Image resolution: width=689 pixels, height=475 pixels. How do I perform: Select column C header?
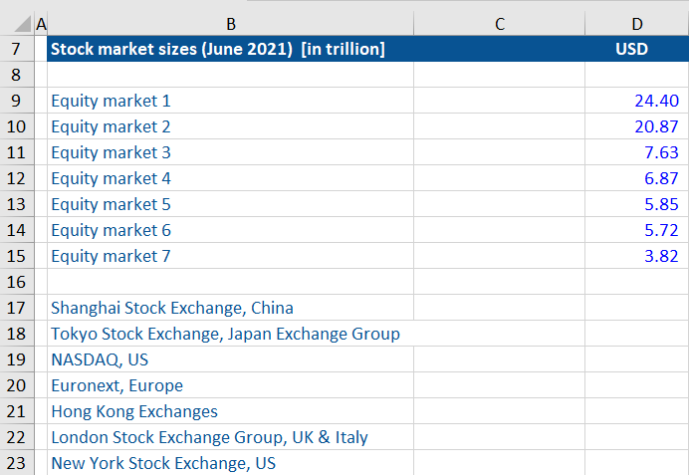499,24
